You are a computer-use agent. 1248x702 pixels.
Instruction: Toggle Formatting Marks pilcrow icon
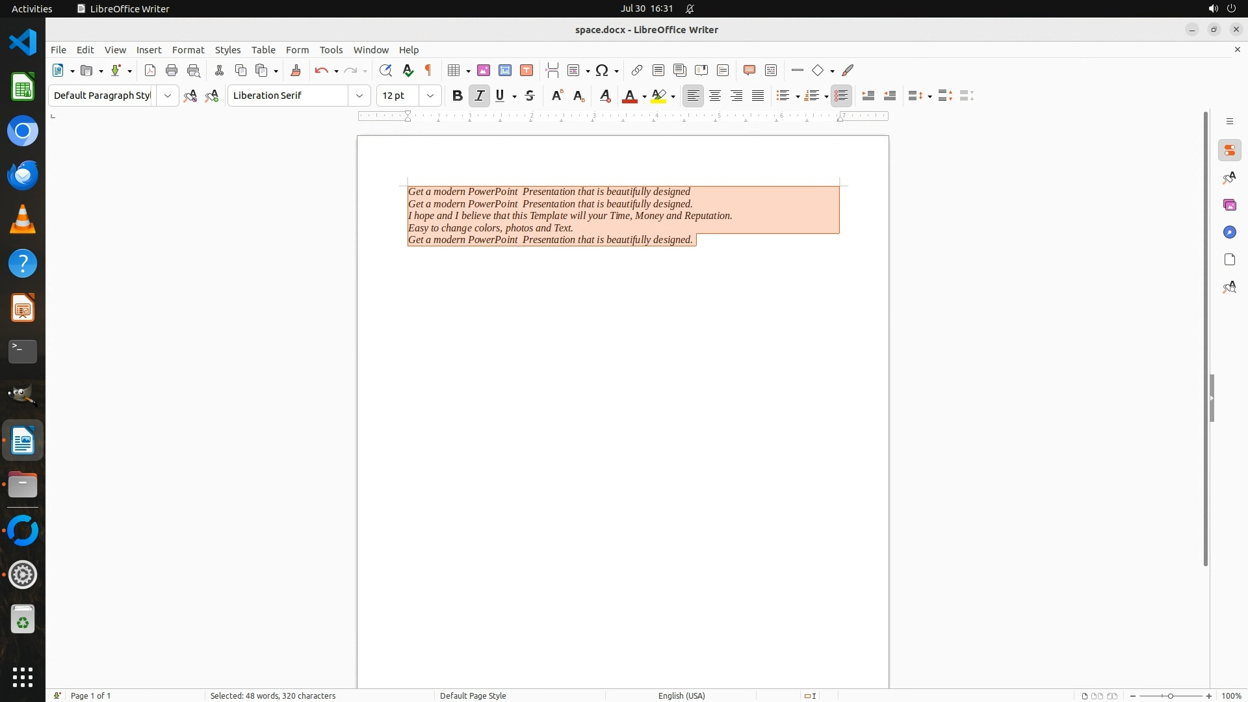point(428,71)
